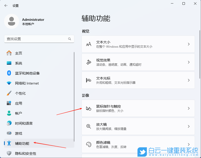
Task: Click the 蓝牙 Bluetooth icon in sidebar
Action: pyautogui.click(x=9, y=73)
